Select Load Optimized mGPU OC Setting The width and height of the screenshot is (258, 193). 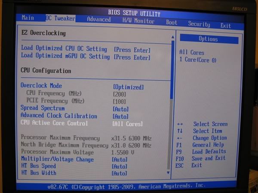point(65,56)
